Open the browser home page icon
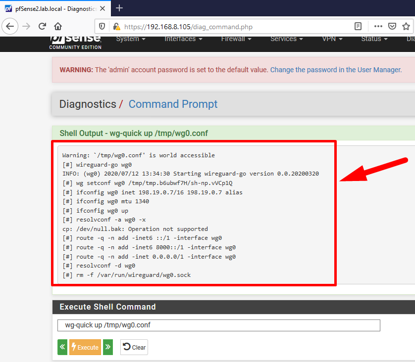415x362 pixels. [58, 26]
